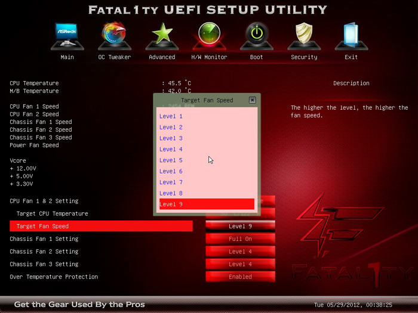Viewport: 418px width, 313px height.
Task: Click the + 3.30V voltage label
Action: pos(21,184)
